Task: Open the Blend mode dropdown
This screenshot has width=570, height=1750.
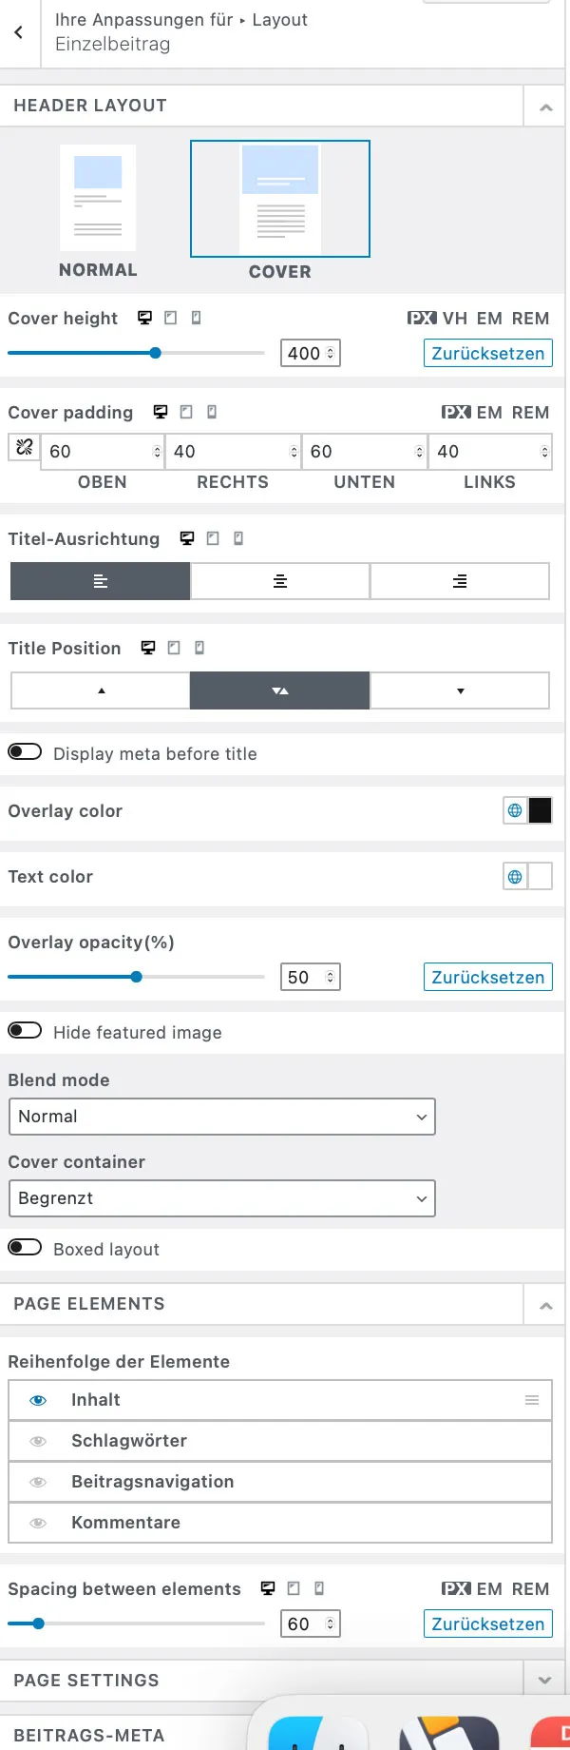Action: (x=221, y=1117)
